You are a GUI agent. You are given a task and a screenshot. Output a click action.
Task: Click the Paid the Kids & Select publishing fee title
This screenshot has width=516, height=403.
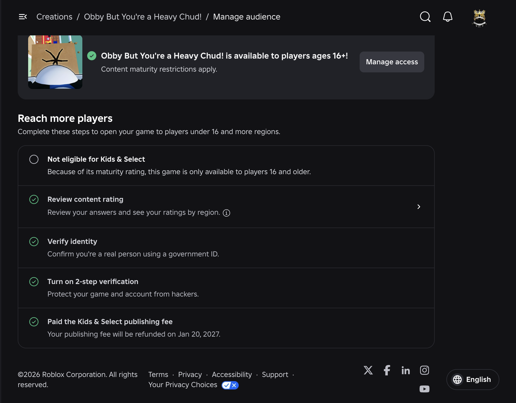(110, 322)
